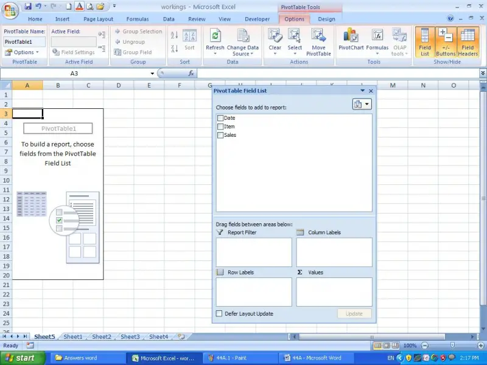Screen dimensions: 487x365
Task: Open the Select actions menu
Action: pyautogui.click(x=295, y=41)
